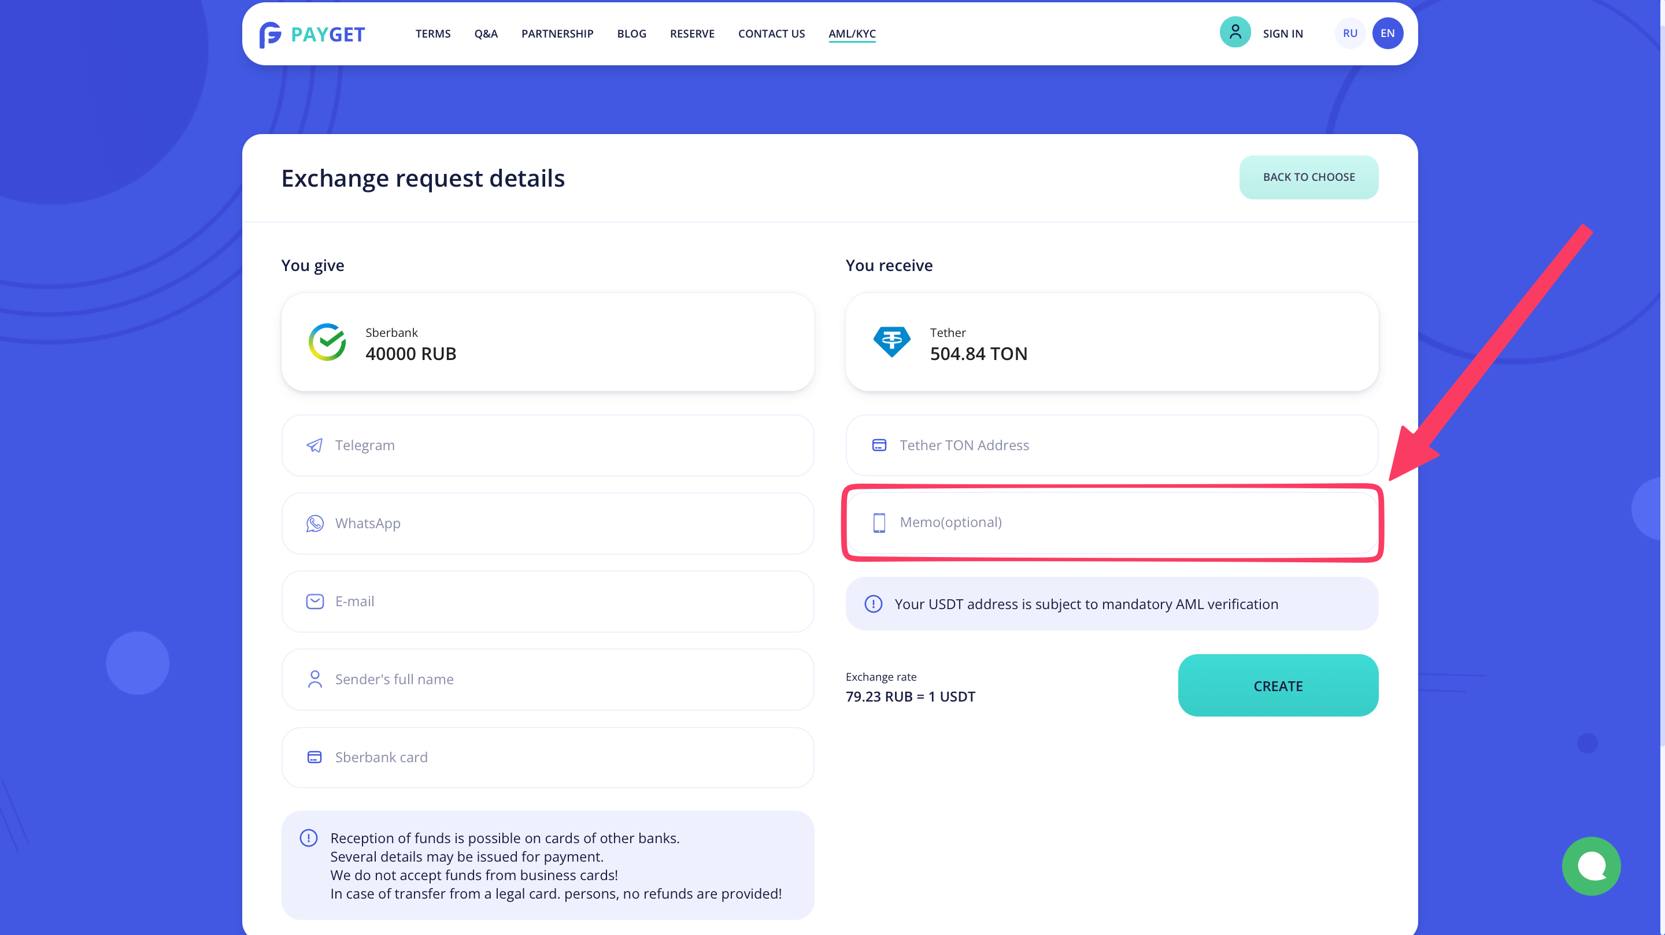Screen dimensions: 1665x935
Task: Click the AML verification info icon
Action: [x=872, y=604]
